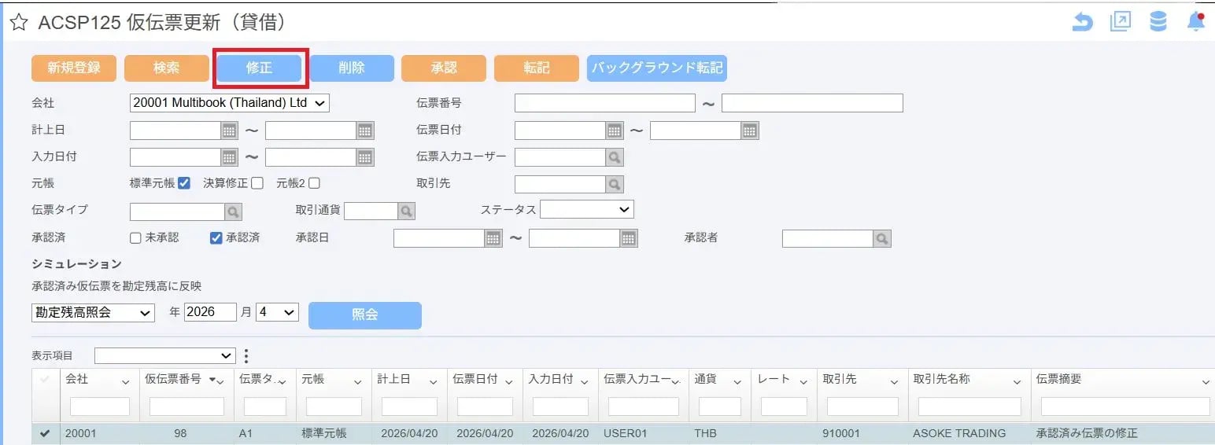Uncheck the 標準元帳 checkbox
1215x445 pixels.
click(x=184, y=183)
